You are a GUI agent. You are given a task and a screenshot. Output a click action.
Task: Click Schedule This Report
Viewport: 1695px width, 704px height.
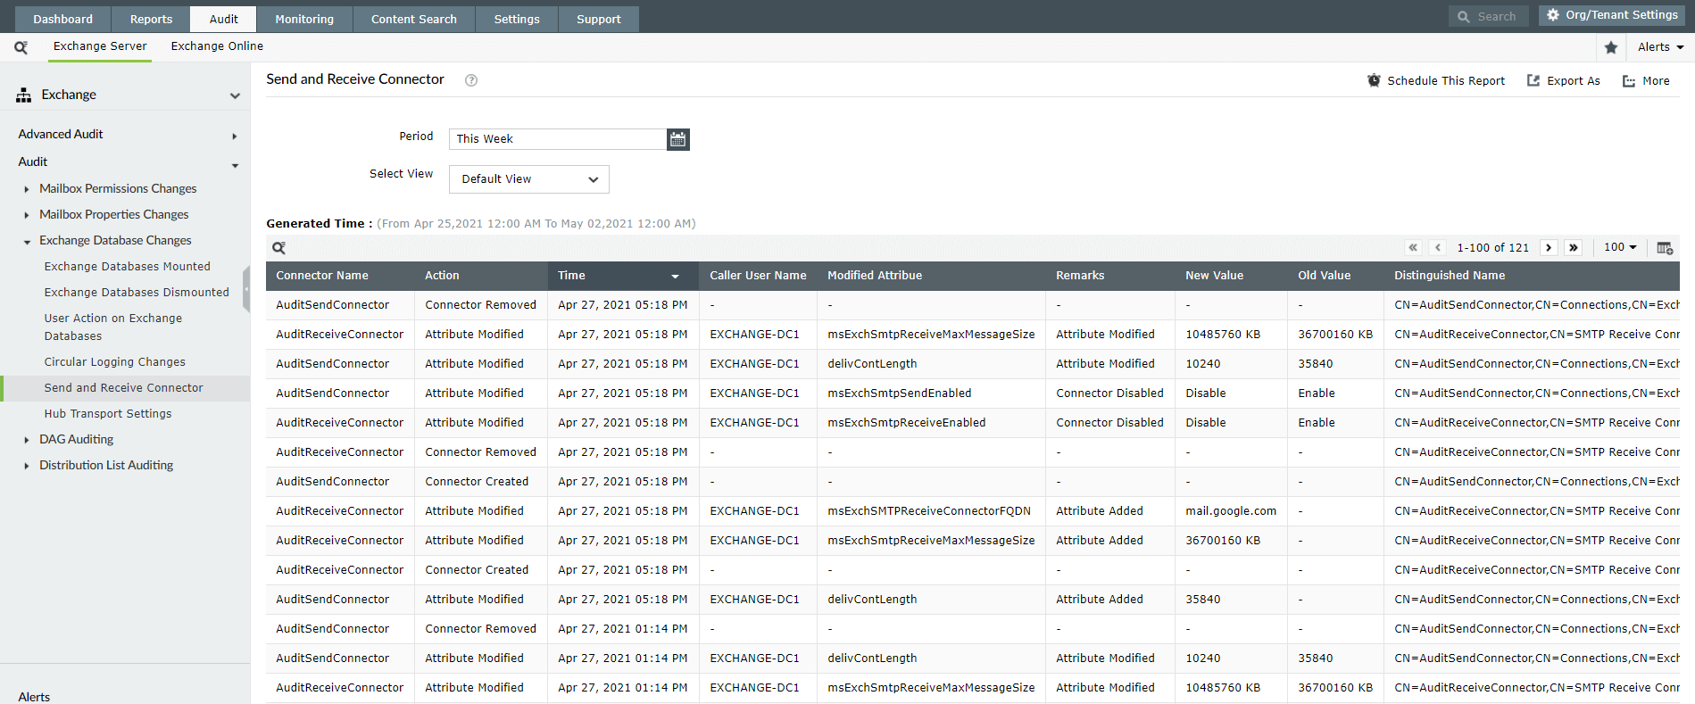tap(1436, 80)
